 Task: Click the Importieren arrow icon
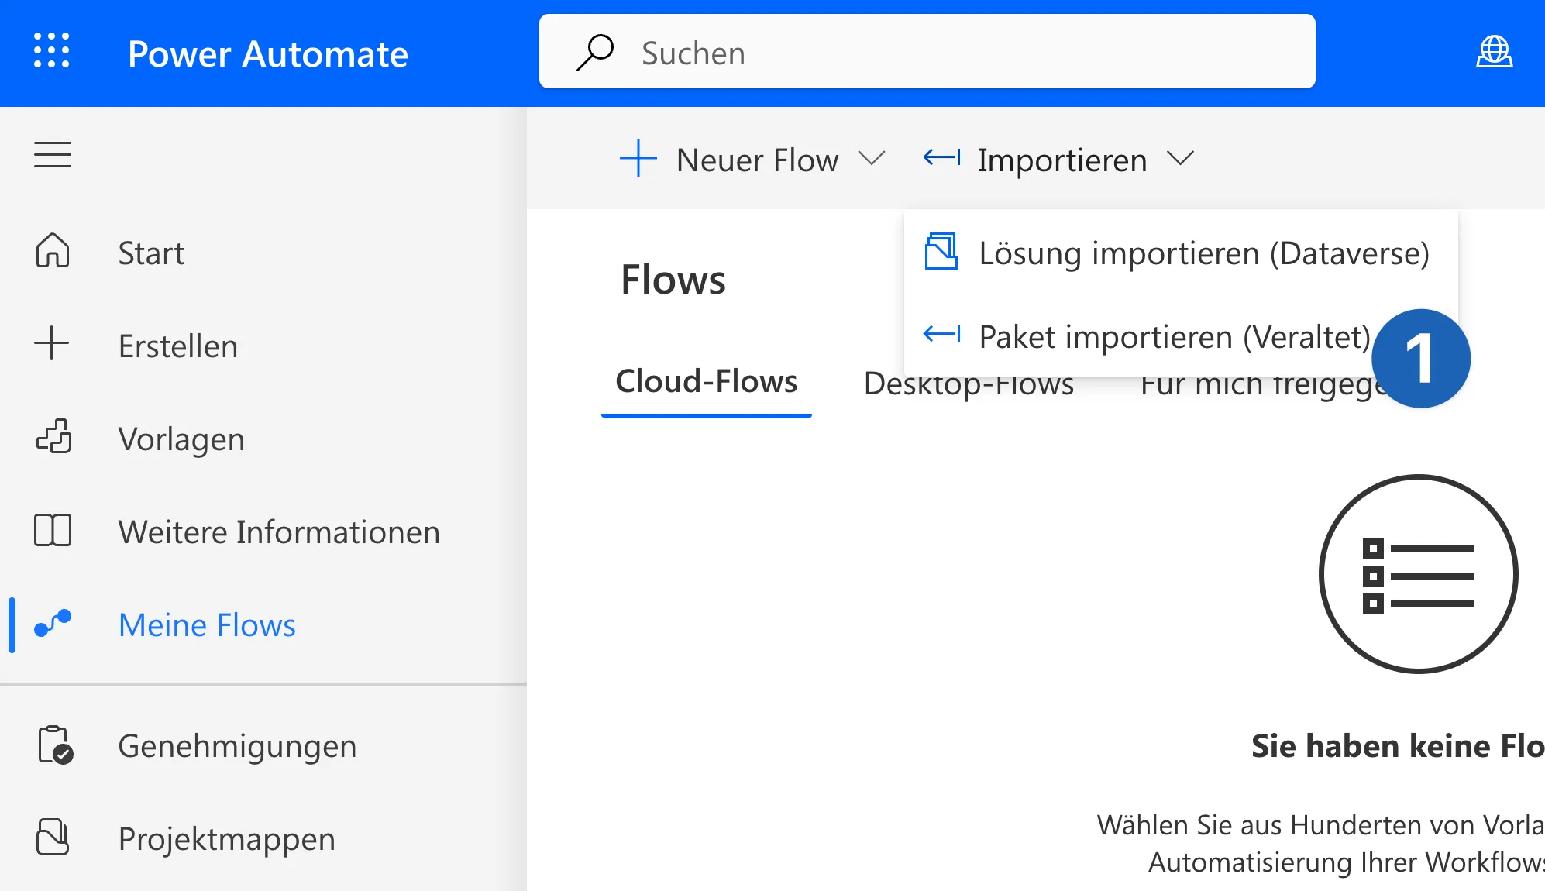(941, 158)
